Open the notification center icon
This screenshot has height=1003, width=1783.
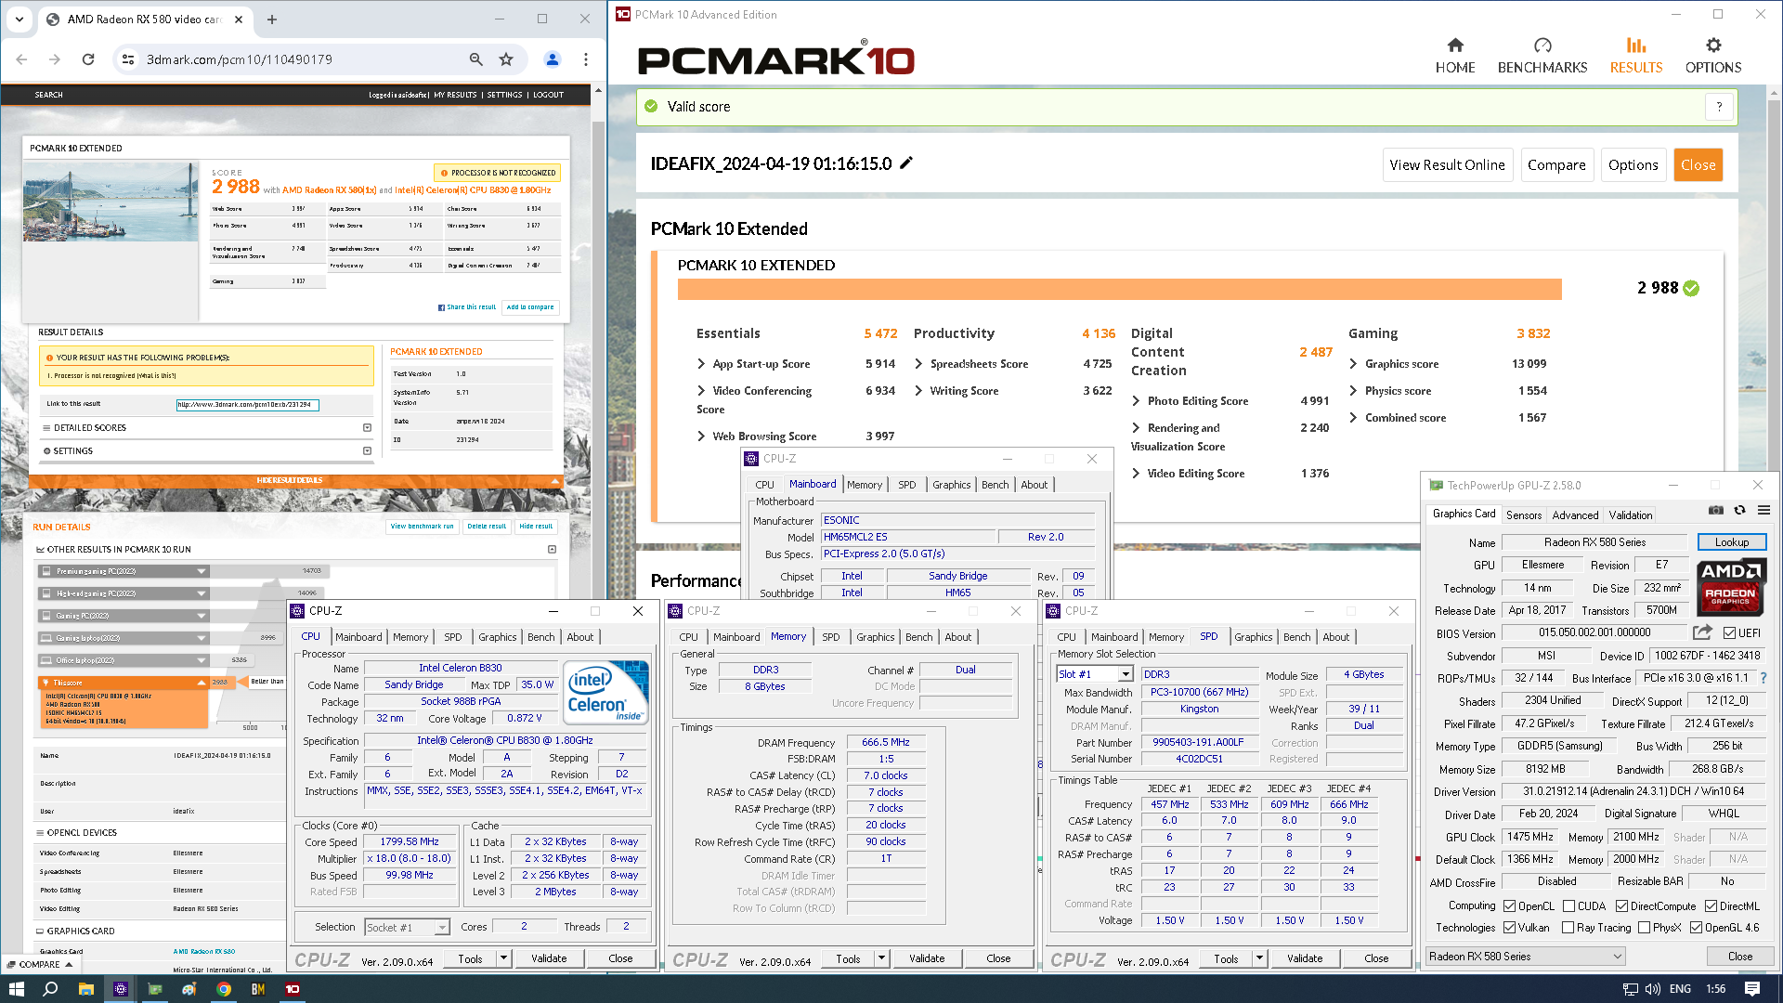click(x=1752, y=989)
